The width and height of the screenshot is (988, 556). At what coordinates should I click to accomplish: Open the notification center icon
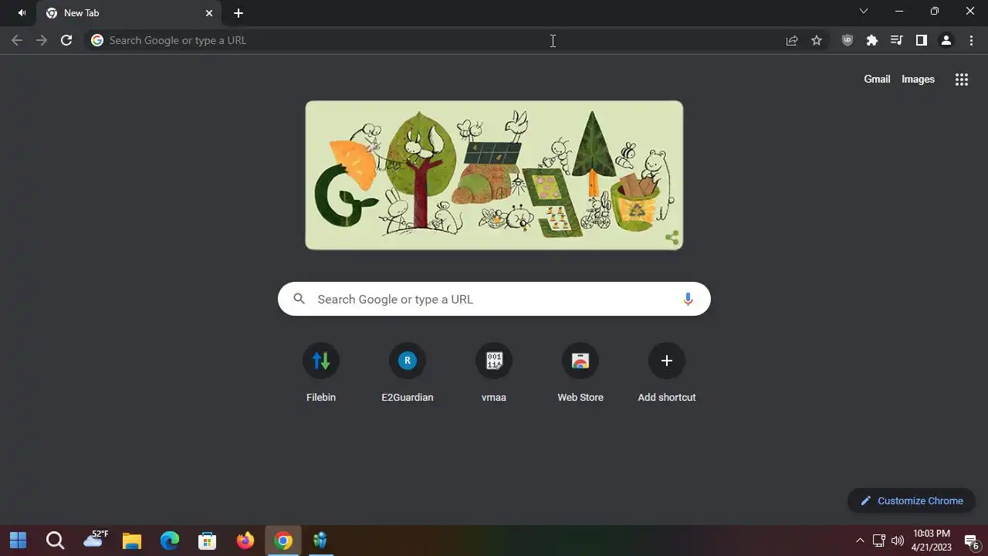(x=972, y=541)
